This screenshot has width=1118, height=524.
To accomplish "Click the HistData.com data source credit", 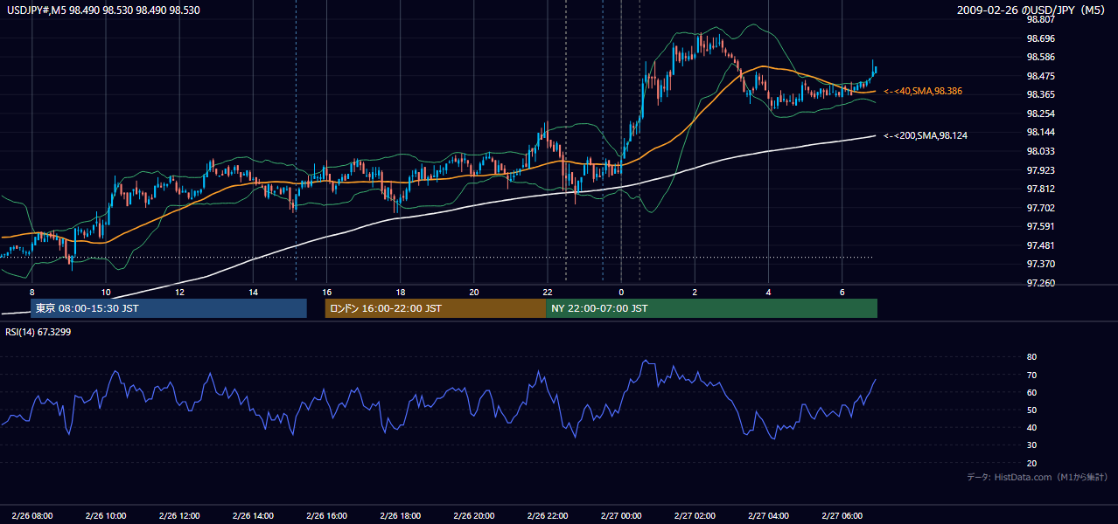I will click(1037, 477).
